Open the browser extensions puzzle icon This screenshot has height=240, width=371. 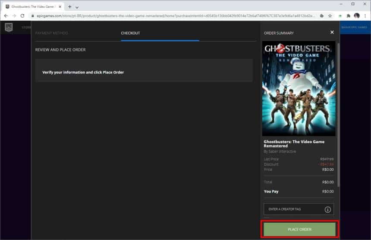348,16
